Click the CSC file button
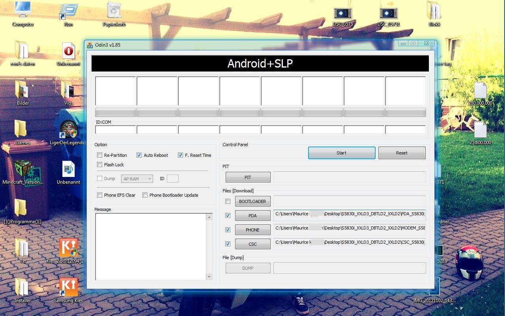Image resolution: width=505 pixels, height=316 pixels. point(252,244)
